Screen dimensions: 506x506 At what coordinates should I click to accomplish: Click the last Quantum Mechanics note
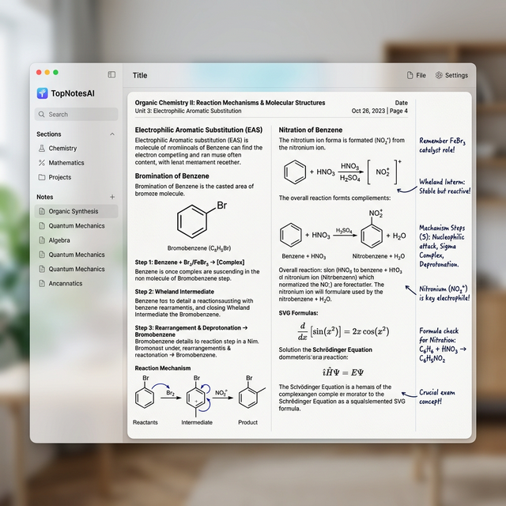(76, 269)
